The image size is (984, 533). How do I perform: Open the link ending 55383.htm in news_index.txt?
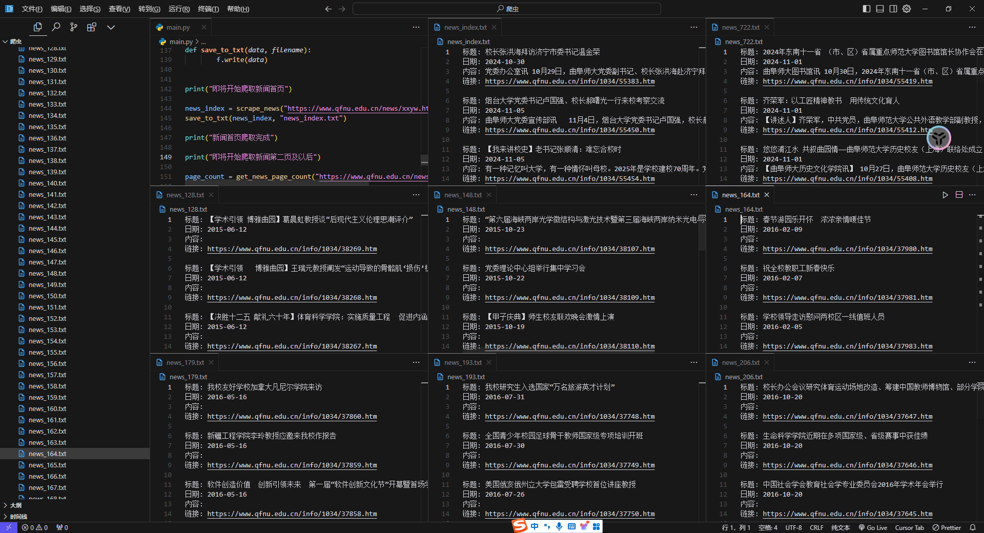point(570,81)
